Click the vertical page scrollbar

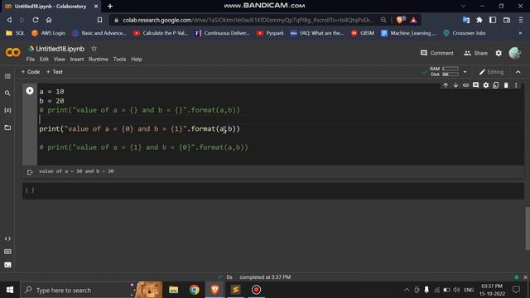(x=528, y=228)
